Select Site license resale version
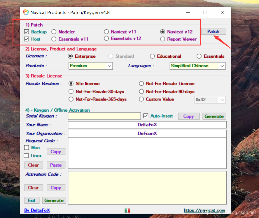Viewport: 259px width, 218px height. pyautogui.click(x=71, y=84)
